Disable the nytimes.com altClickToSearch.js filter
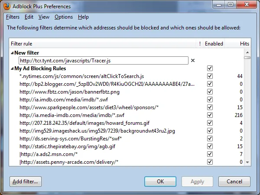Viewport: 260px width, 195px height. coord(210,76)
